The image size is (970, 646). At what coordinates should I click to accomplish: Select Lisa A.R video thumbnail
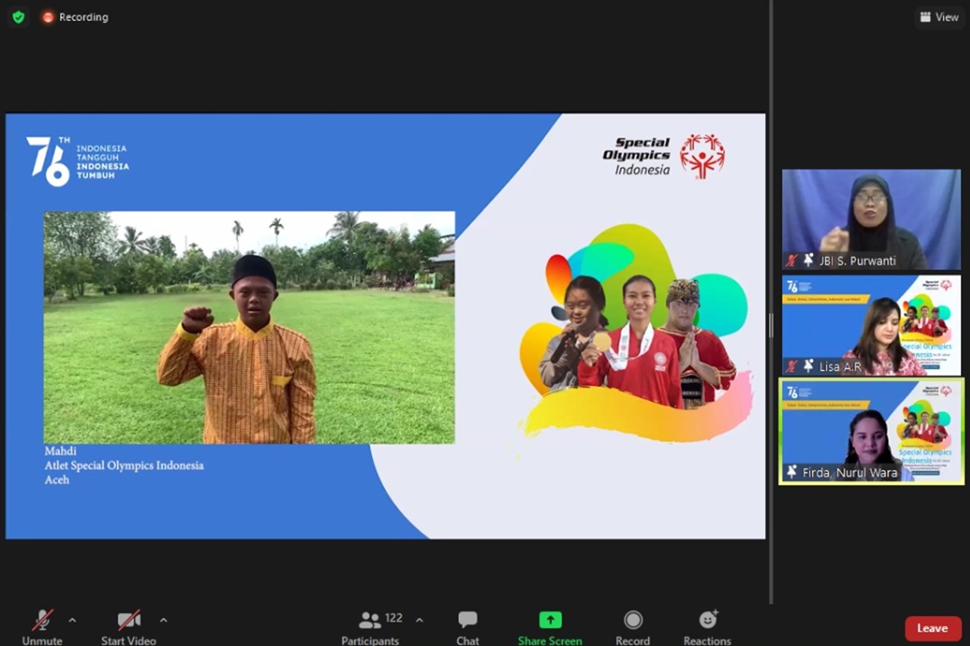[x=871, y=325]
